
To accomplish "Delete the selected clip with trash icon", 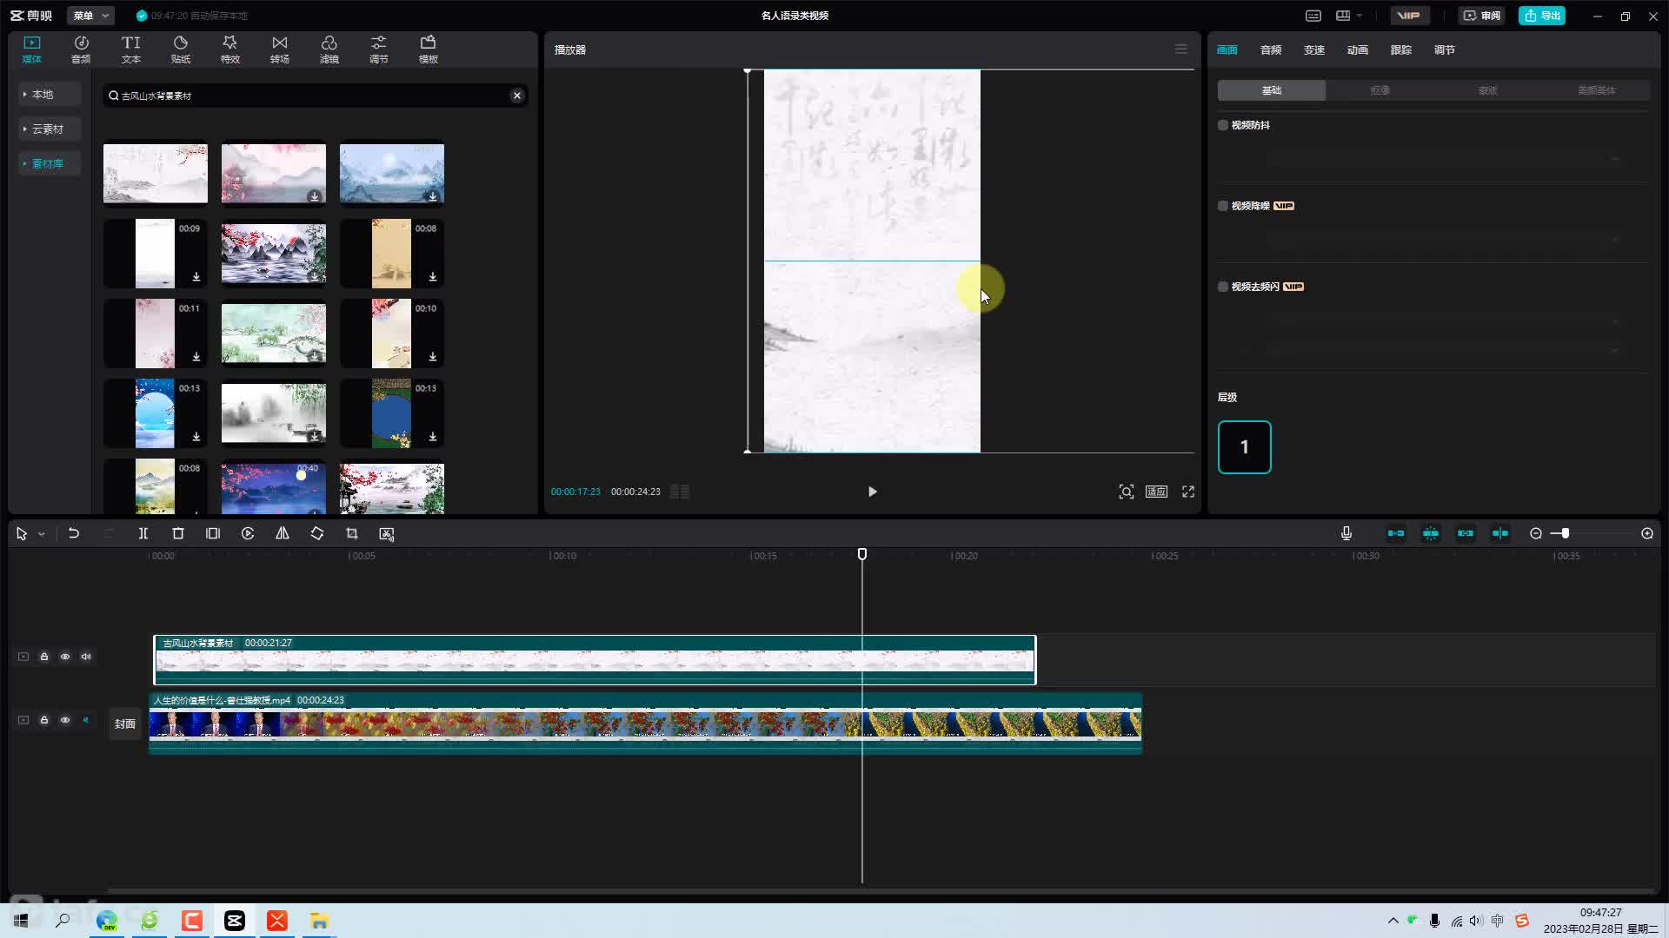I will (178, 533).
